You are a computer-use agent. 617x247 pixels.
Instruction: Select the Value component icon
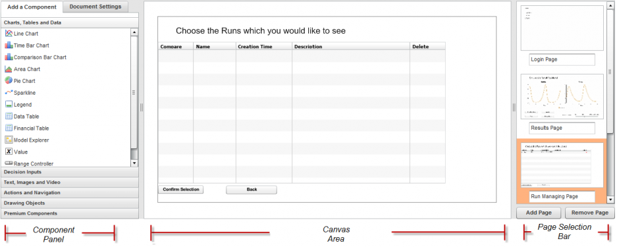coord(9,151)
